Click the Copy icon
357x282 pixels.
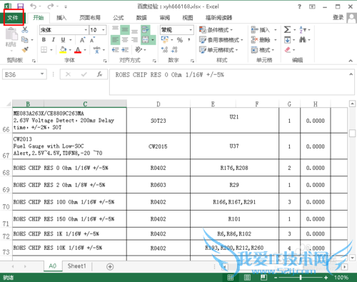[x=25, y=39]
